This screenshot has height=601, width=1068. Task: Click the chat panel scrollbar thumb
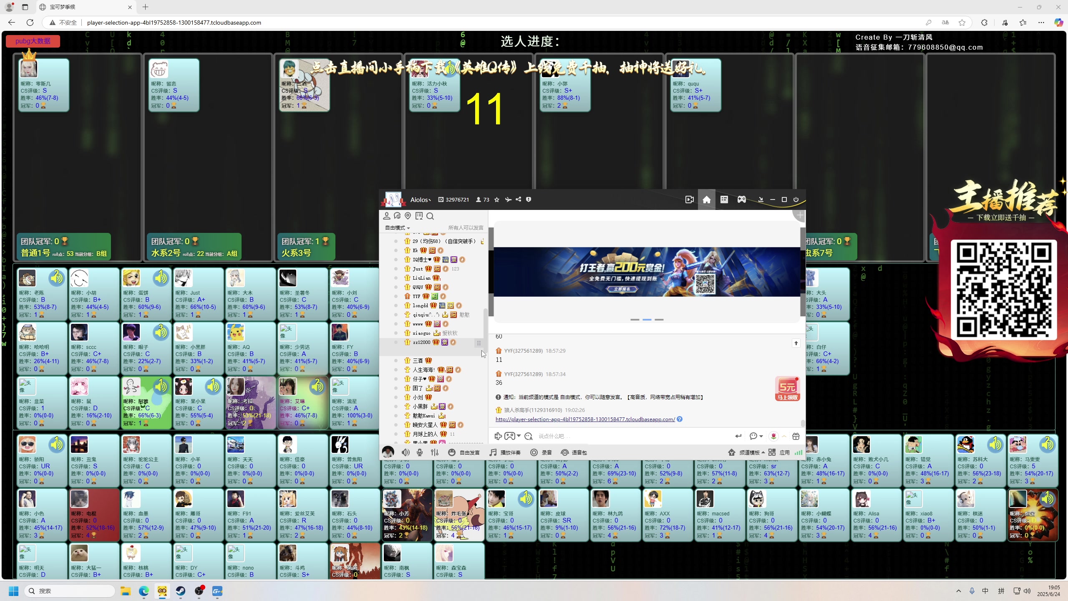(x=802, y=423)
